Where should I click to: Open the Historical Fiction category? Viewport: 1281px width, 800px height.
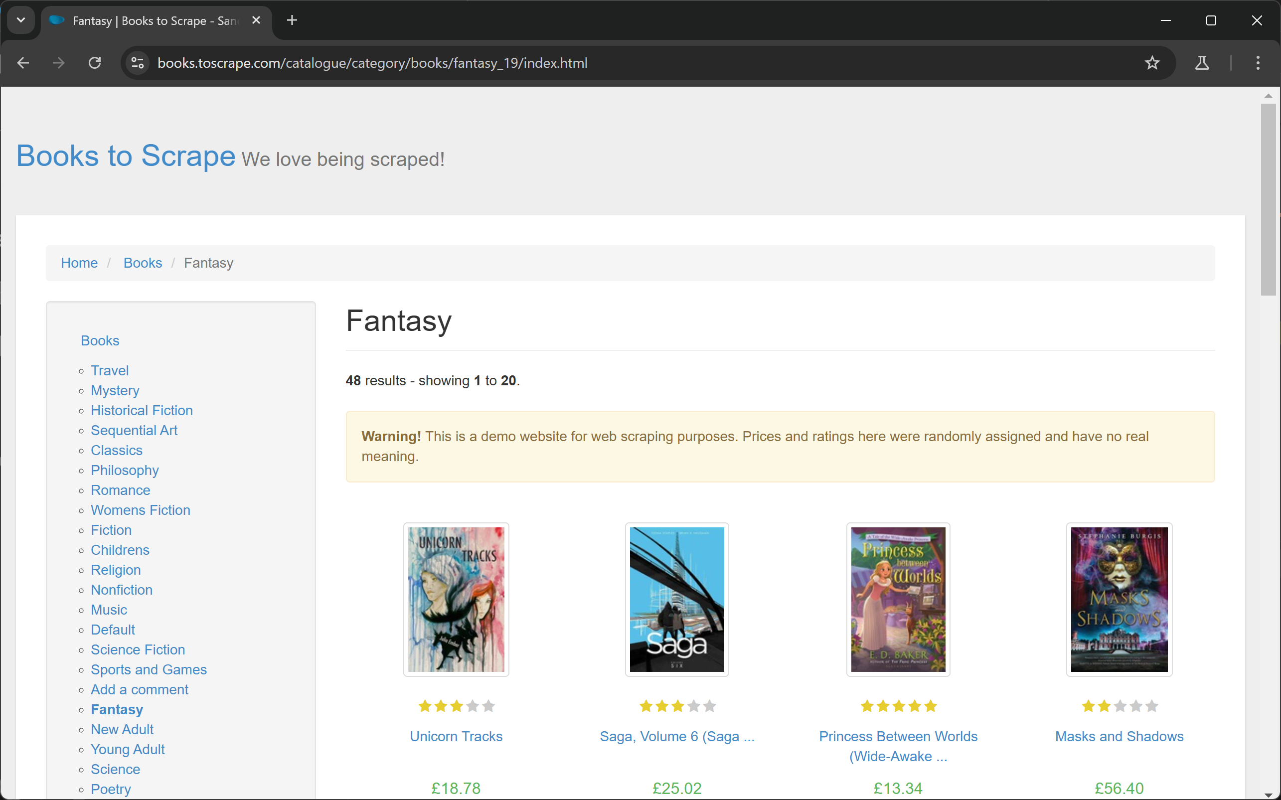141,410
